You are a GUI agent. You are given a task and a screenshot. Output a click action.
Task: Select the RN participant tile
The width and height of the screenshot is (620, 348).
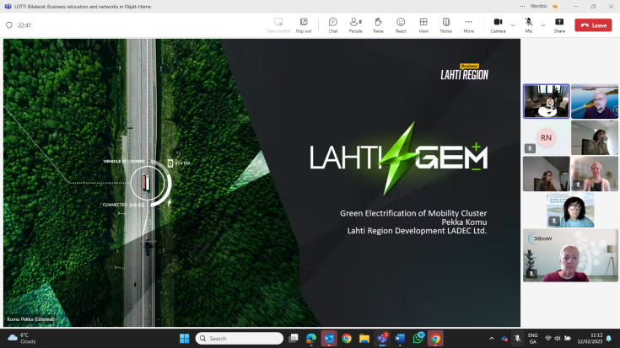click(547, 137)
